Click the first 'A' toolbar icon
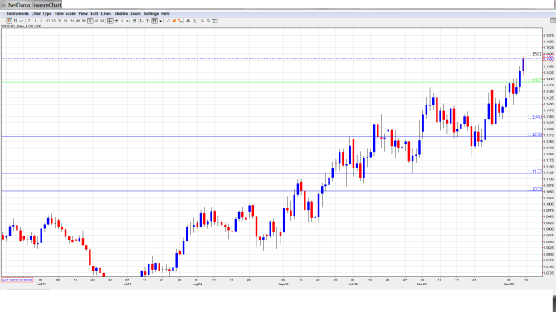556x312 pixels. click(202, 21)
